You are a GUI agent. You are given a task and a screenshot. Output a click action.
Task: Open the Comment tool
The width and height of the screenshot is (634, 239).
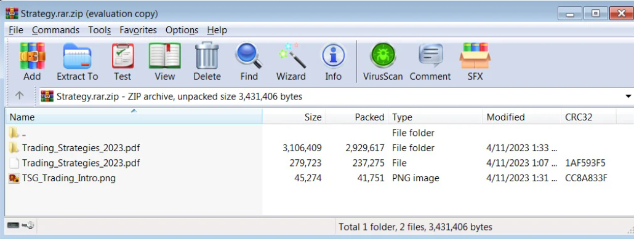click(430, 62)
